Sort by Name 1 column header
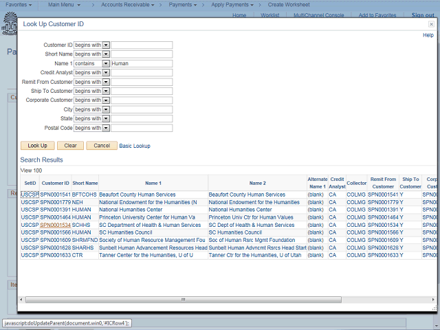Viewport: 440px width, 330px height. tap(153, 183)
